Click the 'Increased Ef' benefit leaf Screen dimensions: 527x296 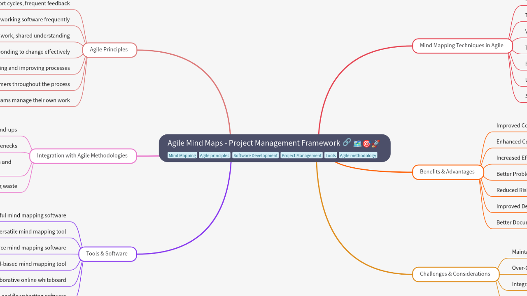[x=511, y=158]
